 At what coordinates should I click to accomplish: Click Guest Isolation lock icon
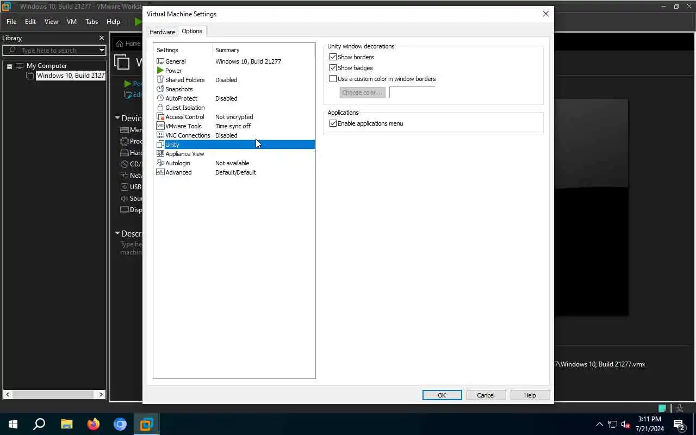[x=160, y=108]
